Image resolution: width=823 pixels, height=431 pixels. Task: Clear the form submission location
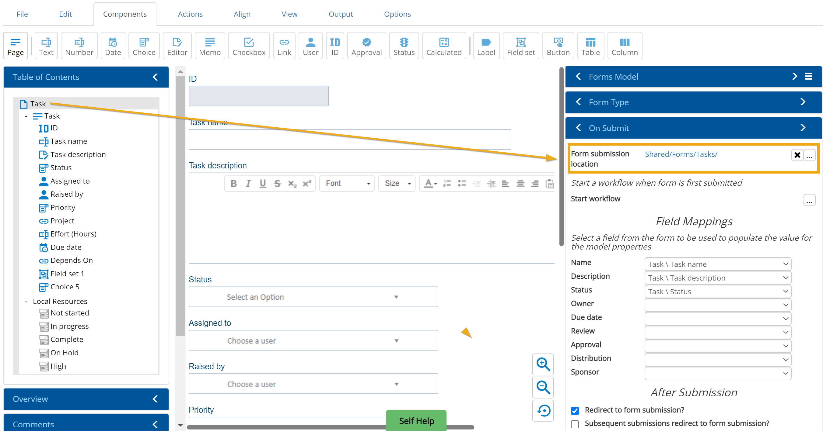797,155
